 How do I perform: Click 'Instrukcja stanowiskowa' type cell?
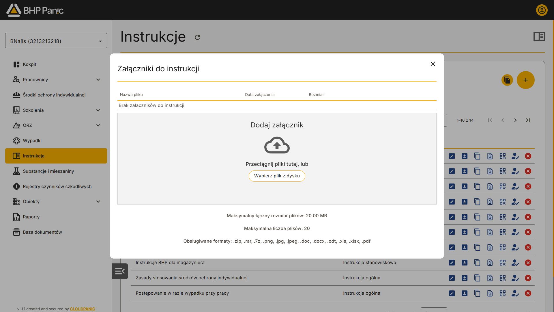[x=370, y=263]
